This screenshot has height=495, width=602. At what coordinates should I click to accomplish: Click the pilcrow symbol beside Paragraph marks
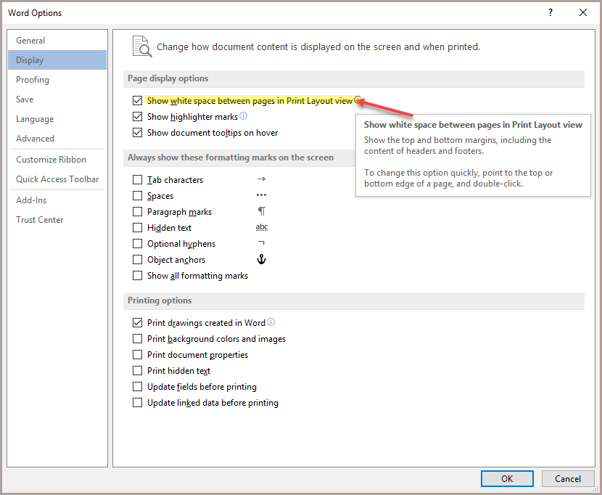click(261, 211)
